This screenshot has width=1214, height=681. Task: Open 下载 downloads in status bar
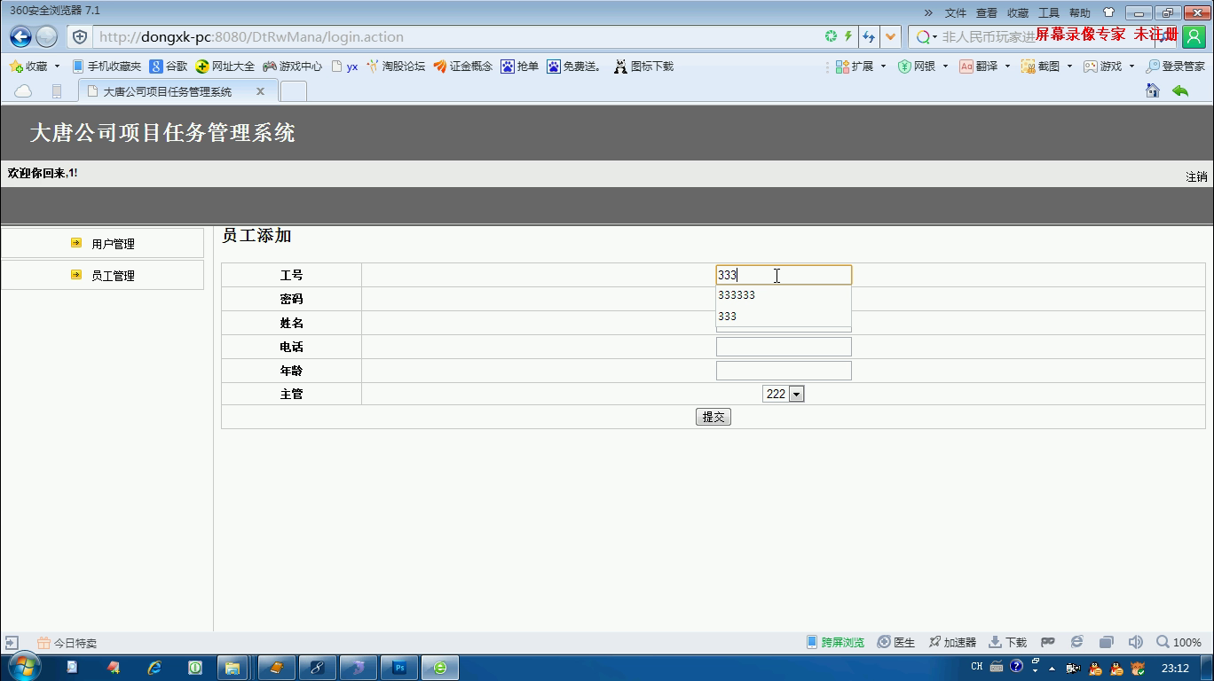tap(1008, 642)
